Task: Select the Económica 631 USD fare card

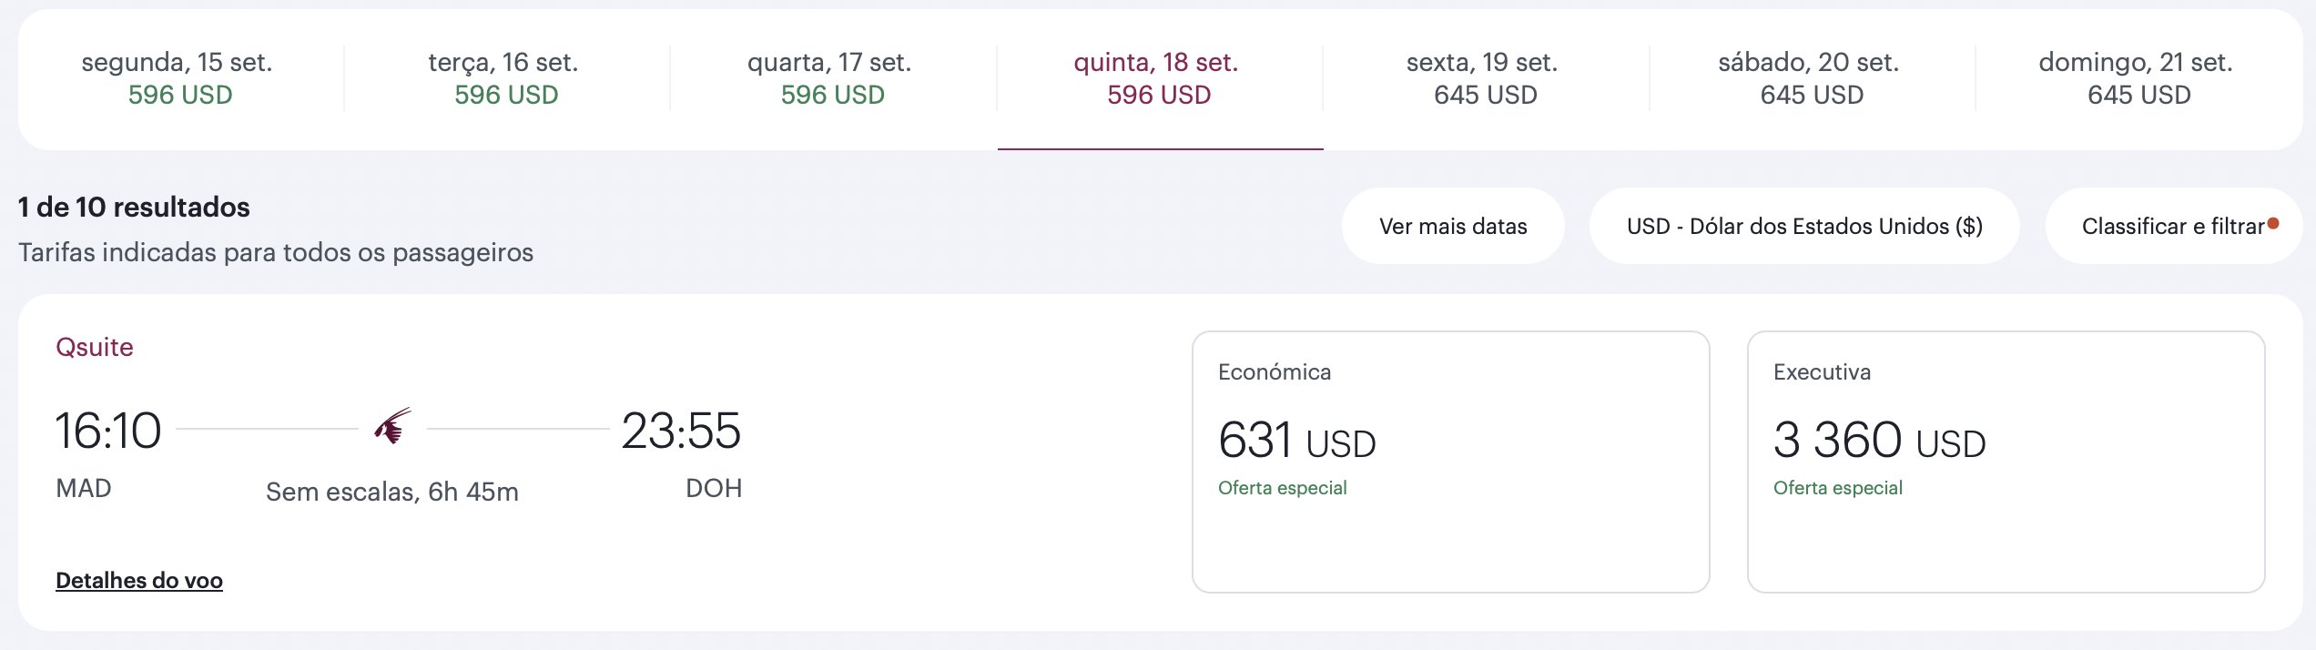Action: 1450,462
